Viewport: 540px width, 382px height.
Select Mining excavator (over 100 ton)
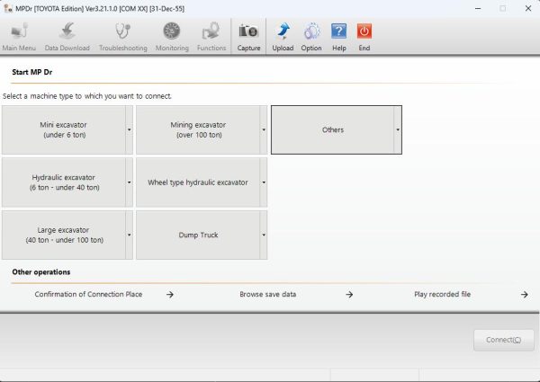coord(198,130)
